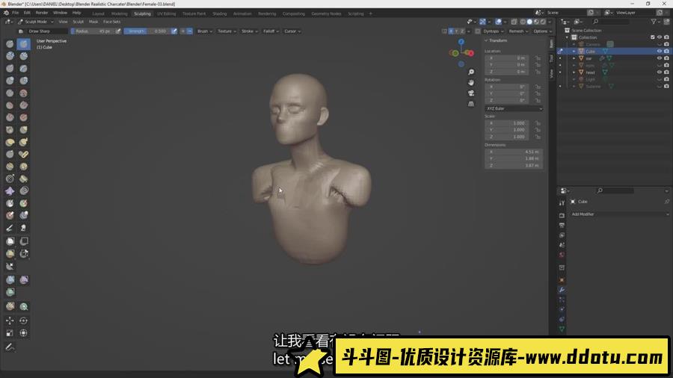Select the Clay Strips brush tool
The height and width of the screenshot is (378, 673).
pos(24,56)
